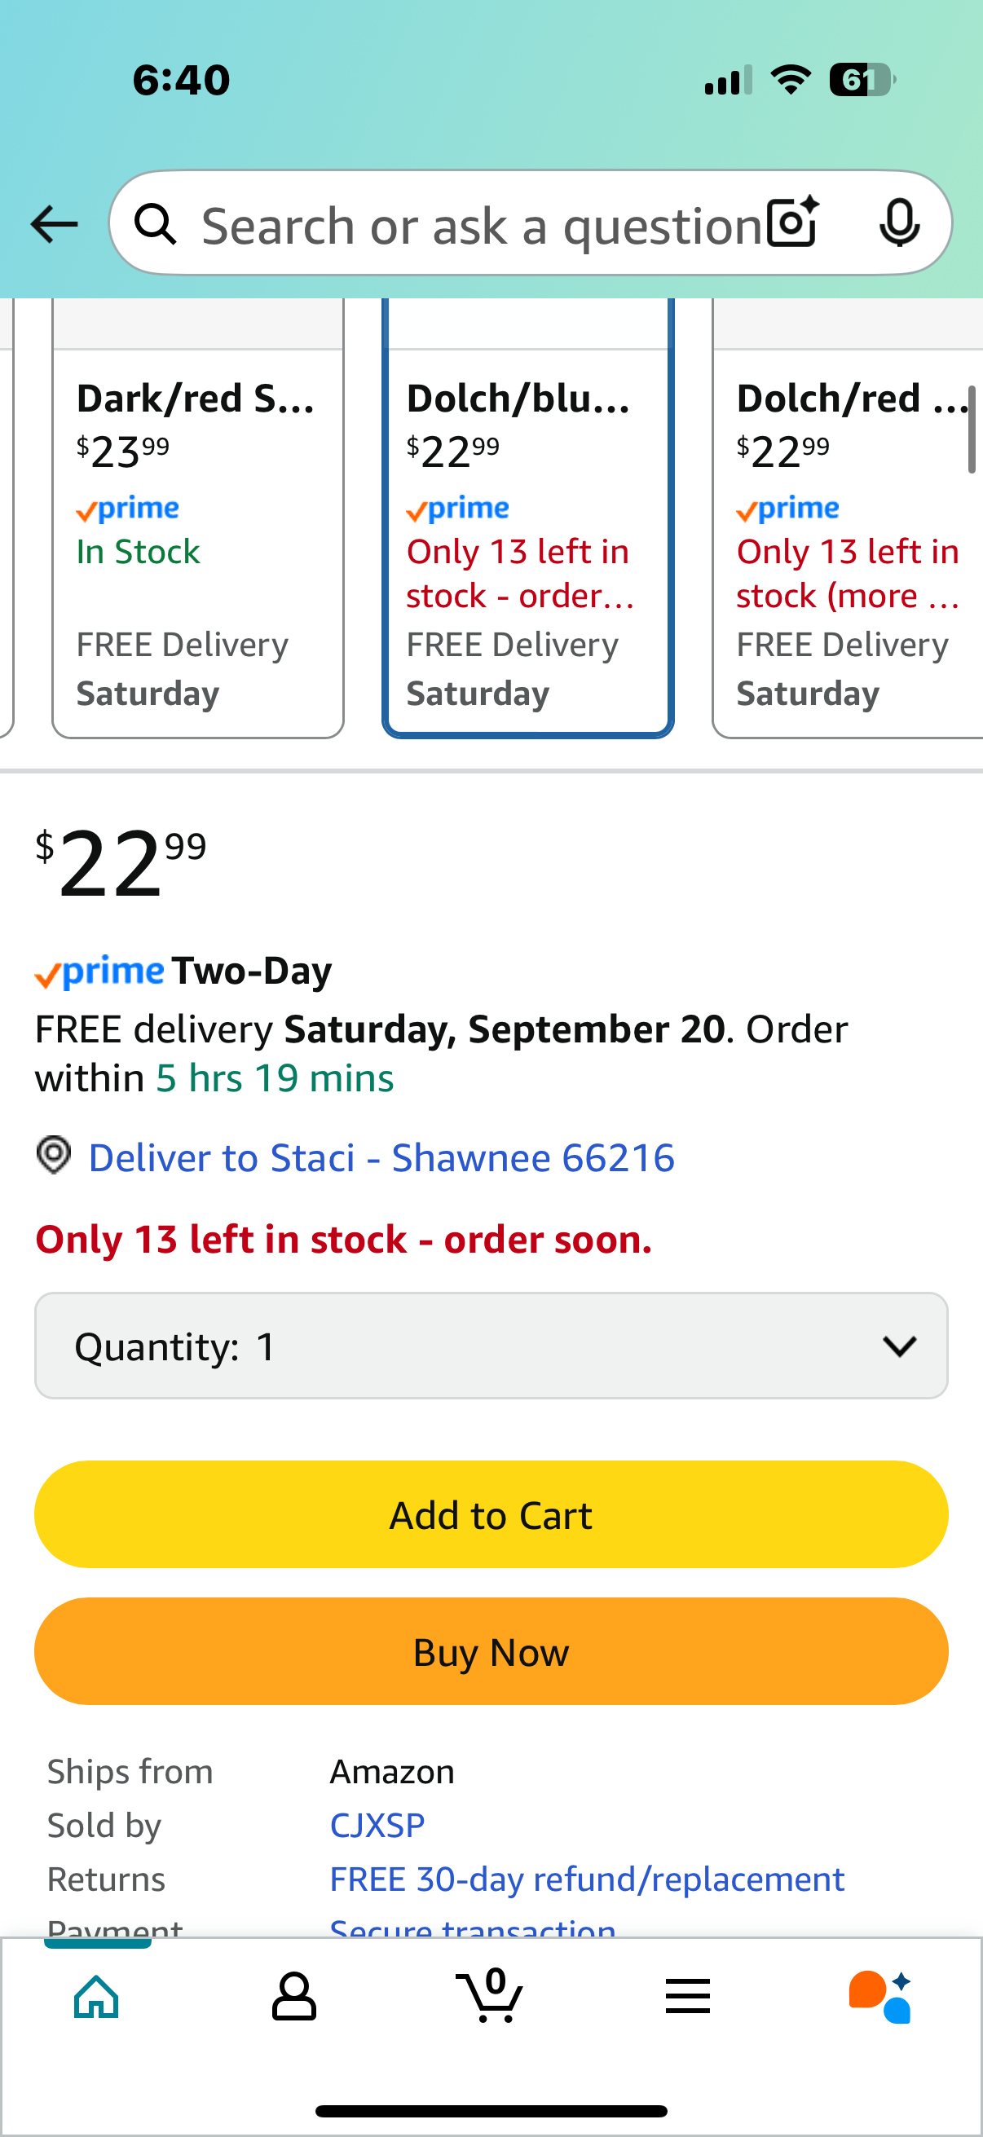
Task: Open FREE 30-day refund/replacement link
Action: coord(588,1879)
